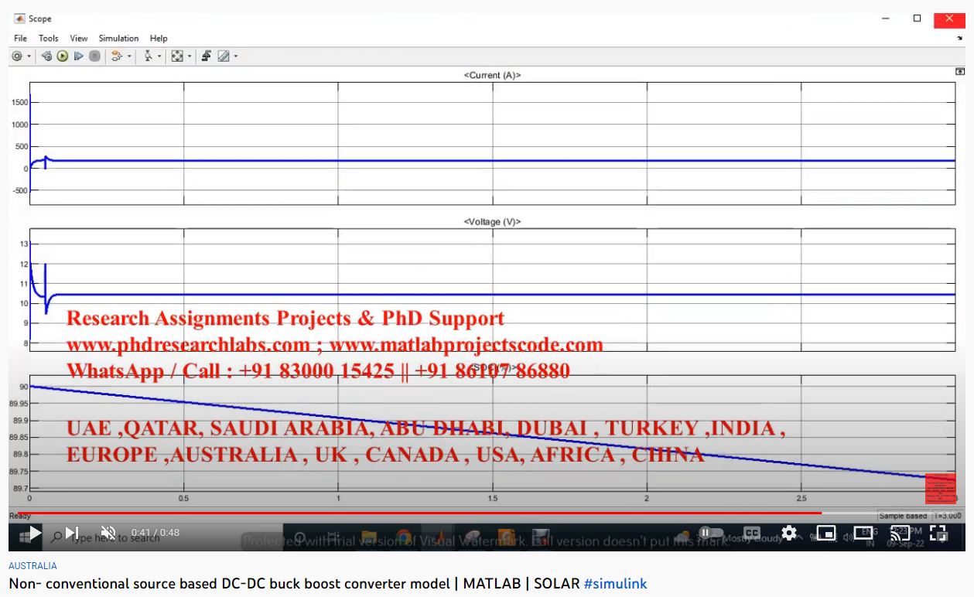Expand the axes scaling dropdown arrow

click(189, 56)
